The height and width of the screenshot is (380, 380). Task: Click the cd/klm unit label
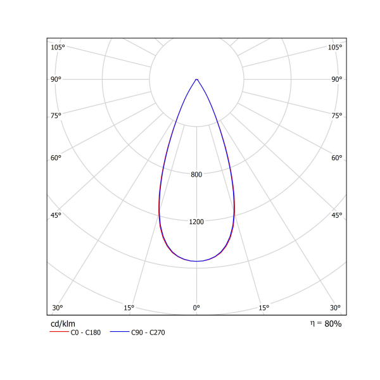coord(63,324)
